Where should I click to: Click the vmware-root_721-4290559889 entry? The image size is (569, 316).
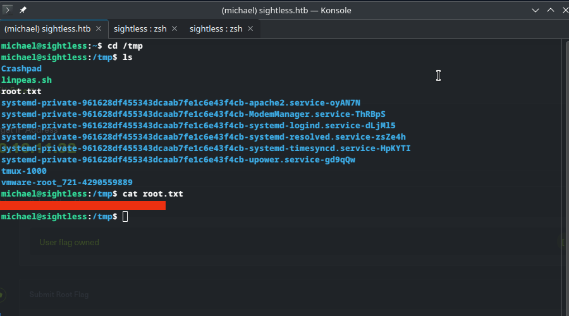point(67,183)
